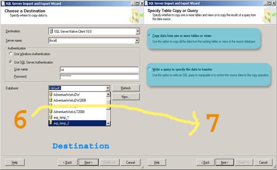Click Cancel in Specify Table Copy window

pos(263,163)
